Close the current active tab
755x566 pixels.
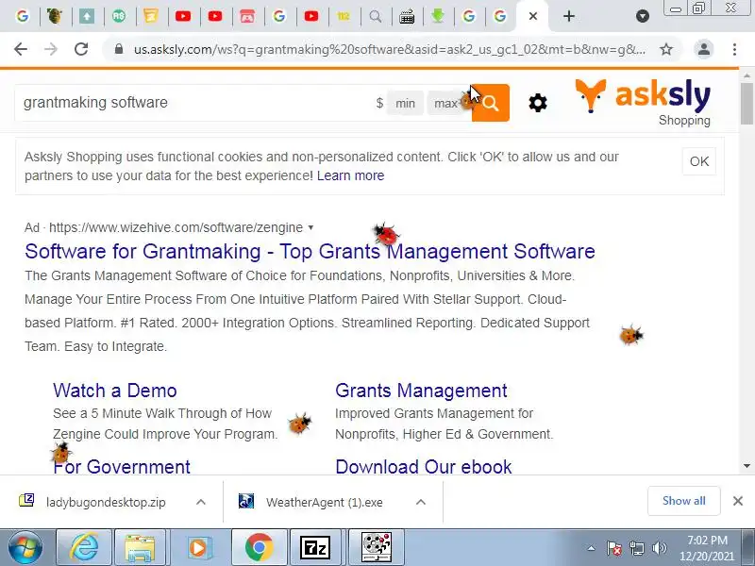(532, 16)
